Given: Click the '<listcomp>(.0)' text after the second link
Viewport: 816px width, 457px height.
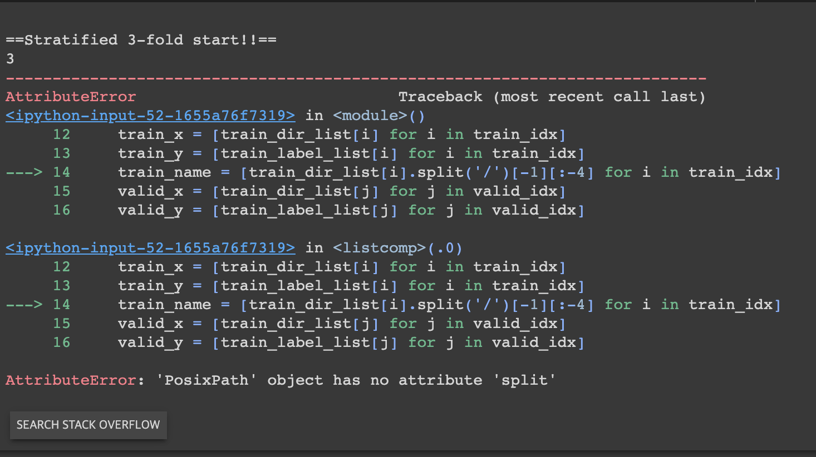Looking at the screenshot, I should tap(397, 248).
